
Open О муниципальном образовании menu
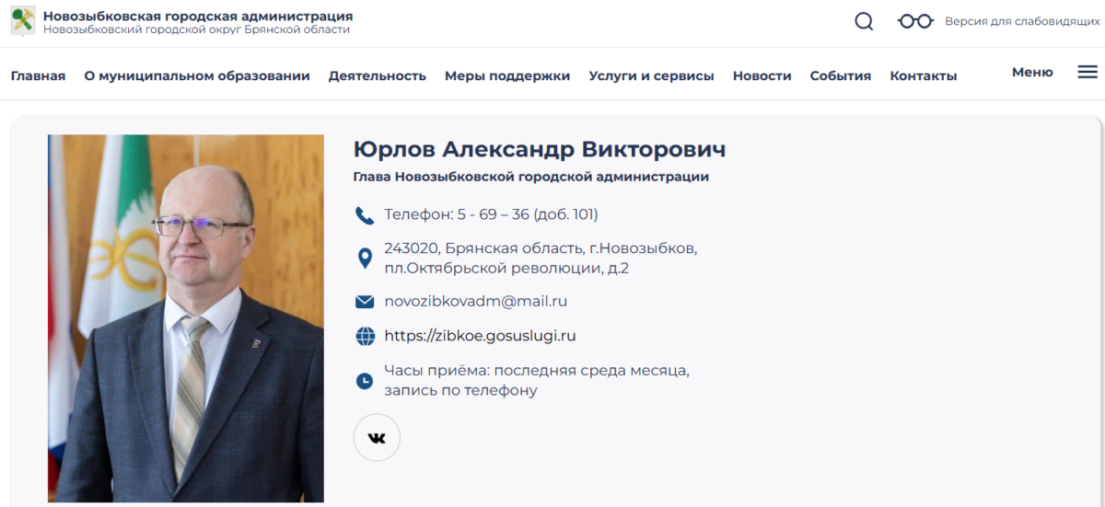point(197,75)
